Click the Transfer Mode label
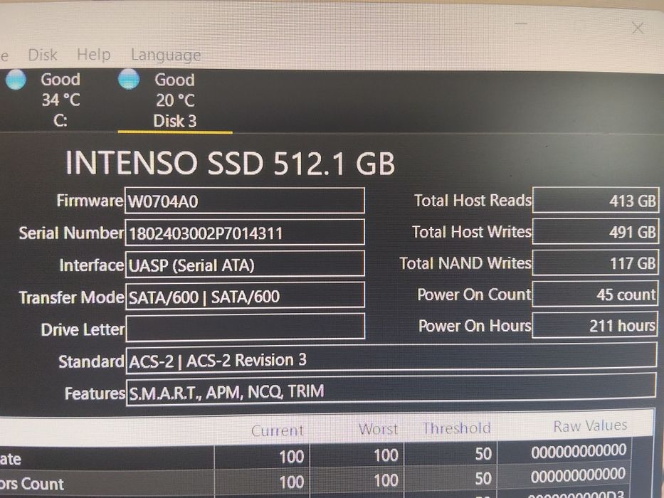Screen dimensions: 664x498 point(72,297)
